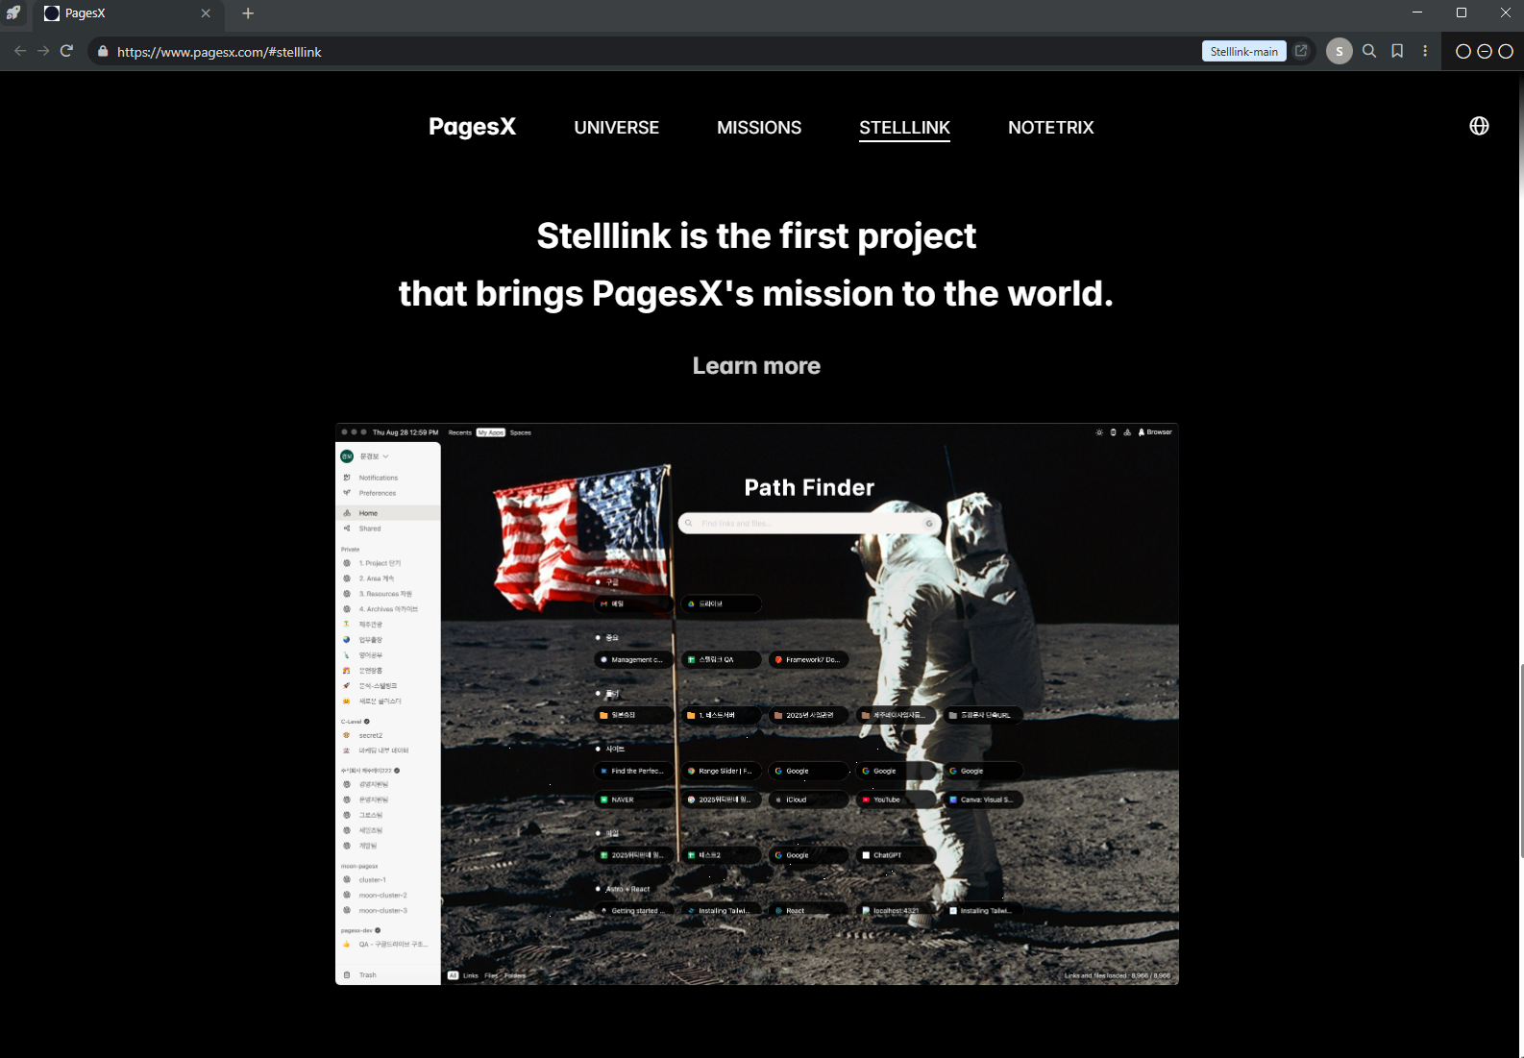Open the external link icon beside Stelllink-main
Viewport: 1524px width, 1058px height.
1301,51
